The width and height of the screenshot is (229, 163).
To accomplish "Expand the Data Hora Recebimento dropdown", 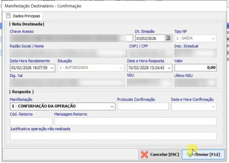I will [52, 68].
